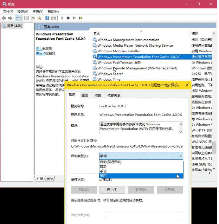The image size is (219, 224).
Task: Click gear icon beside Windows Time
Action: 95,79
